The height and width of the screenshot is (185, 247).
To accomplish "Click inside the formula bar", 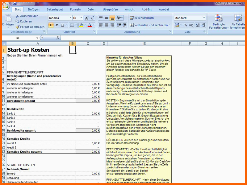I will (153, 38).
